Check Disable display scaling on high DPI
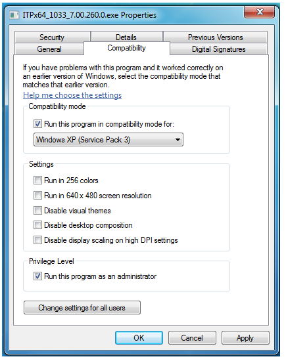The image size is (286, 363). point(37,240)
